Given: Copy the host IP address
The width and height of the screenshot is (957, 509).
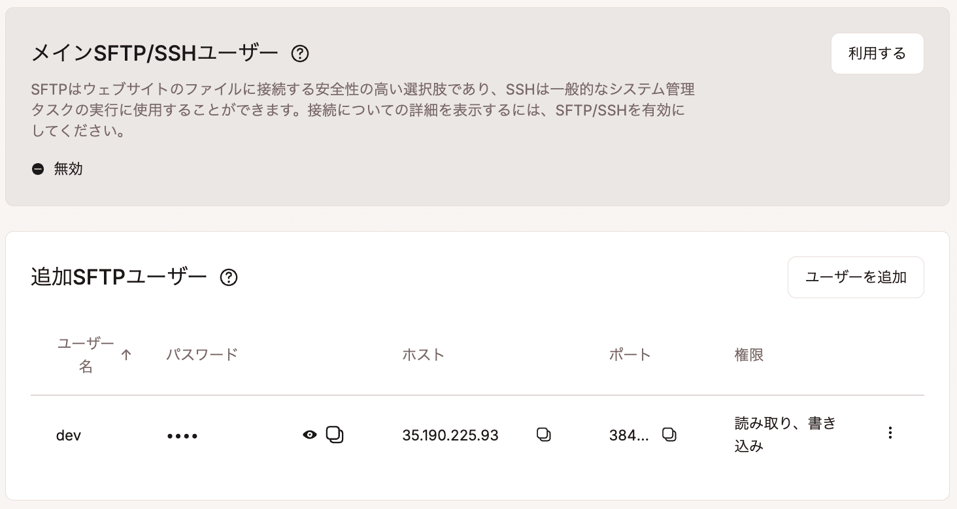Looking at the screenshot, I should [x=543, y=435].
